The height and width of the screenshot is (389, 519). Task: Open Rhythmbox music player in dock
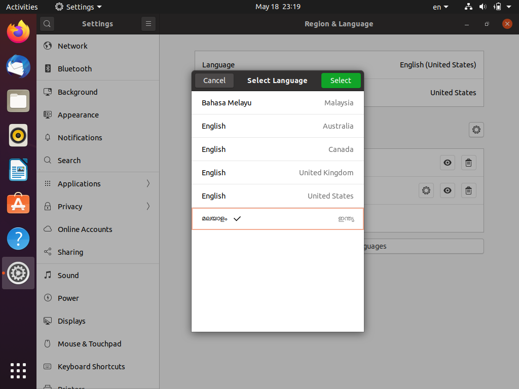[18, 135]
